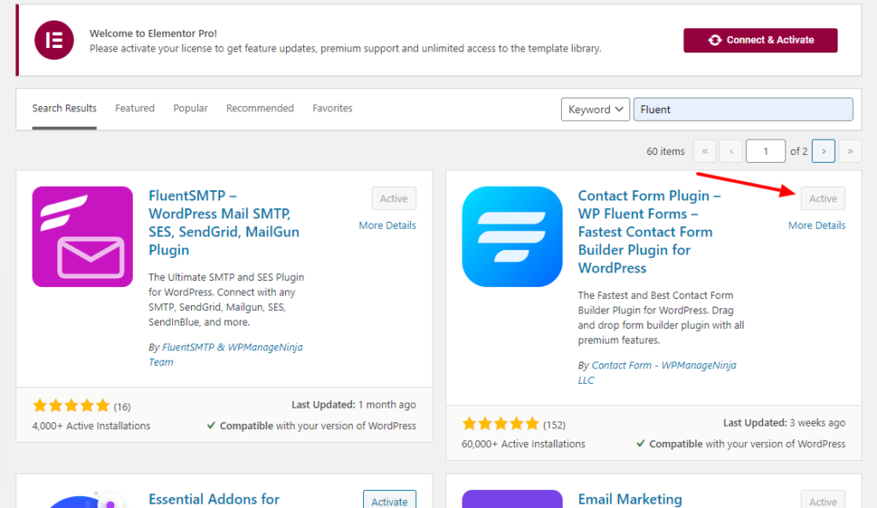
Task: Go to the first page of results
Action: tap(705, 151)
